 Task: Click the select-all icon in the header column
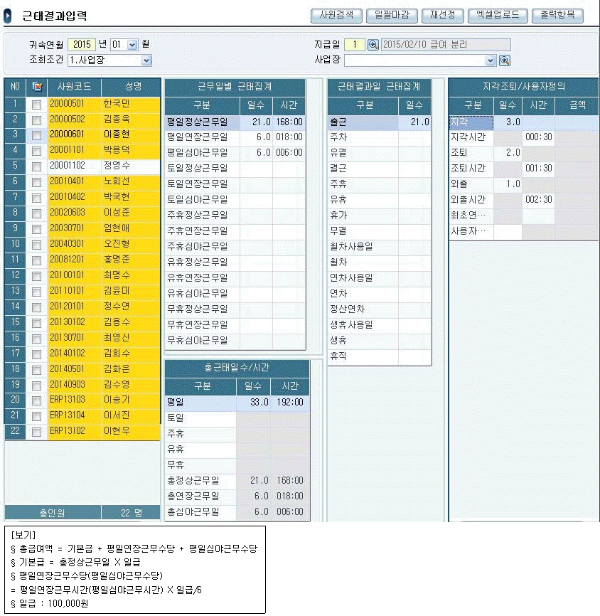pyautogui.click(x=38, y=87)
